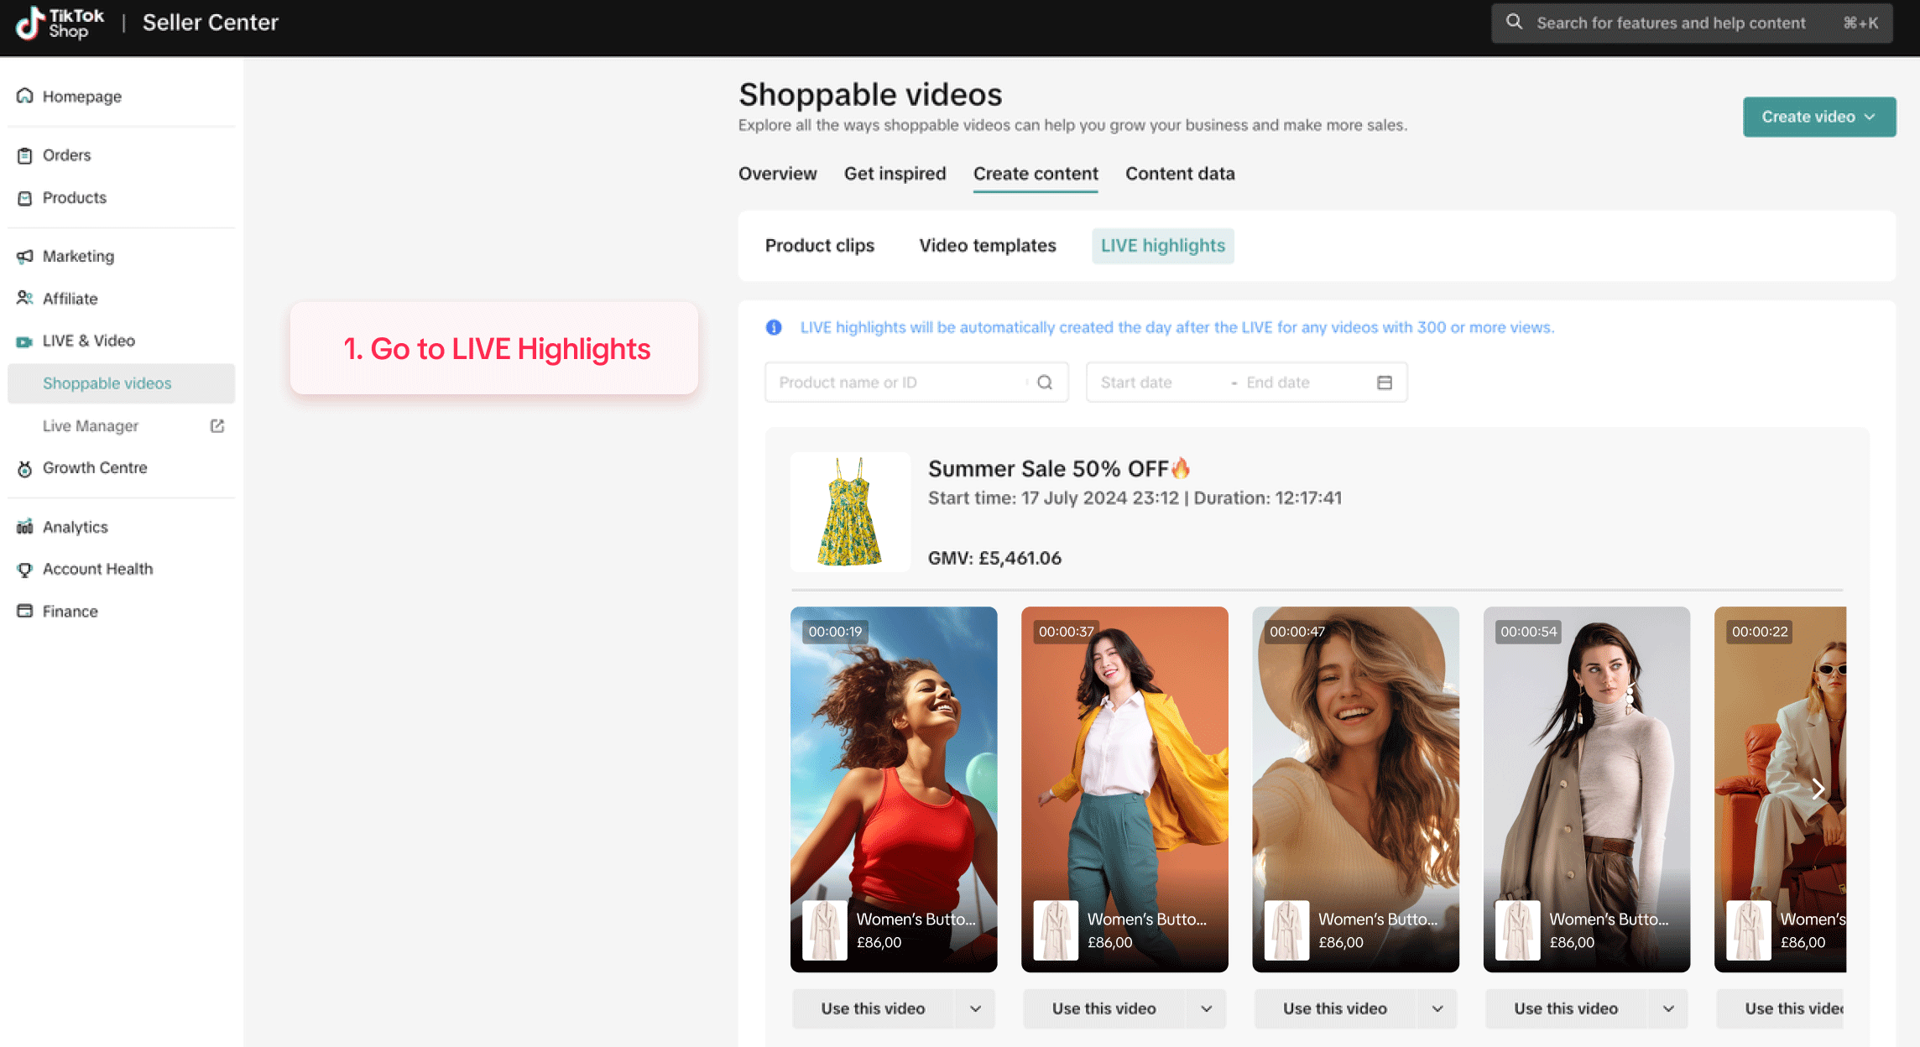This screenshot has height=1047, width=1920.
Task: Click the Analytics chart icon
Action: (x=25, y=527)
